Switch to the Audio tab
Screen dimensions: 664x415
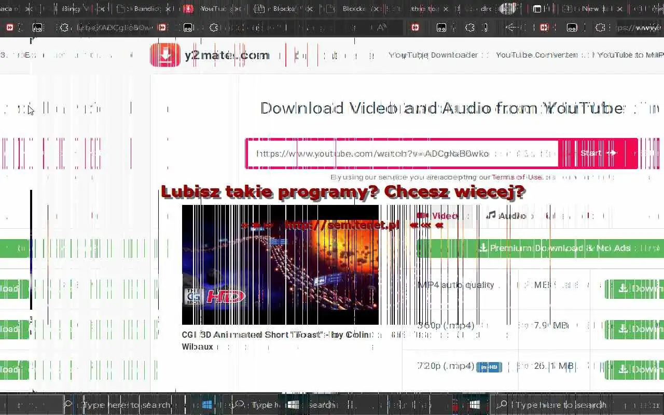506,216
